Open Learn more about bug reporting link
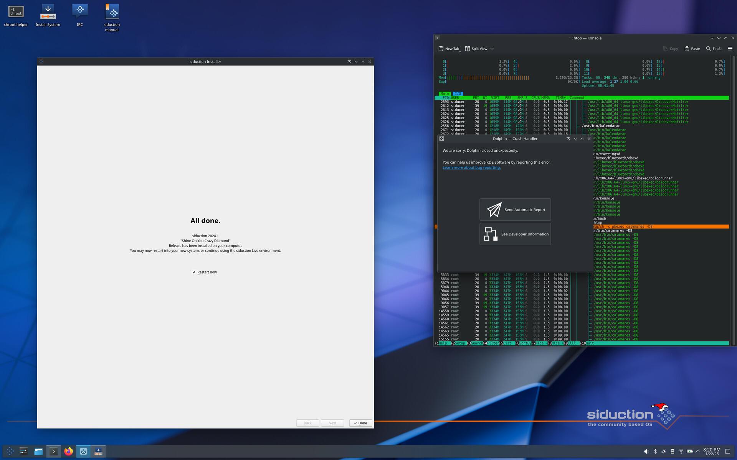The height and width of the screenshot is (460, 737). click(x=471, y=168)
